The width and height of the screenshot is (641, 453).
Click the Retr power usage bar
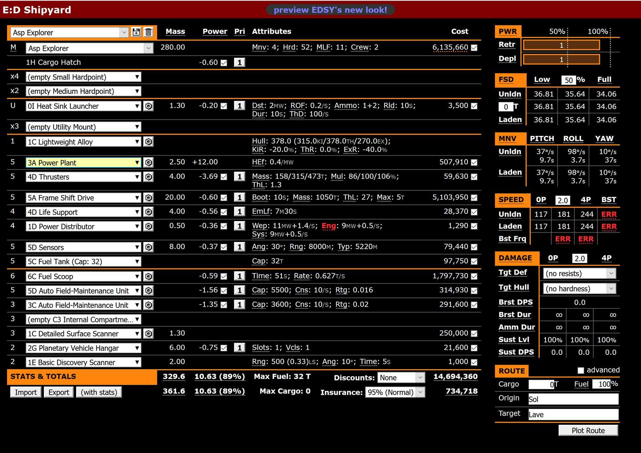click(561, 45)
